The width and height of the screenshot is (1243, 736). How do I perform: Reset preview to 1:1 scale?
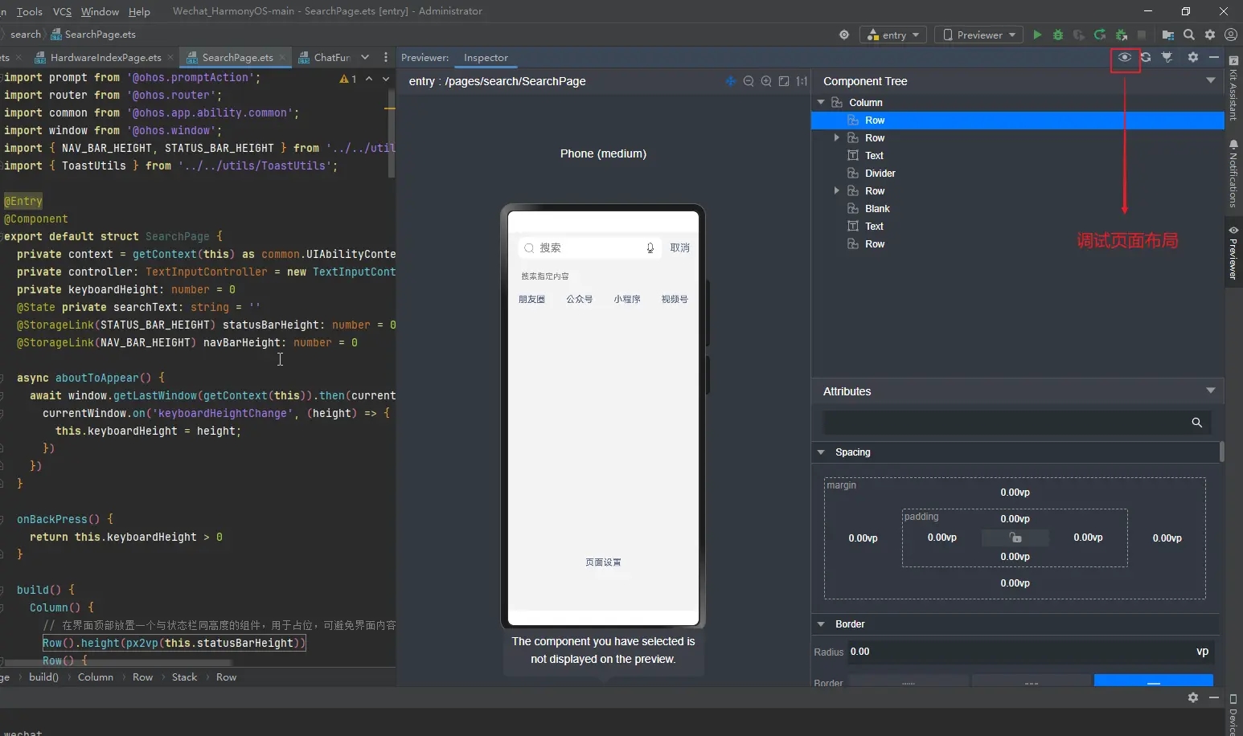pyautogui.click(x=802, y=81)
